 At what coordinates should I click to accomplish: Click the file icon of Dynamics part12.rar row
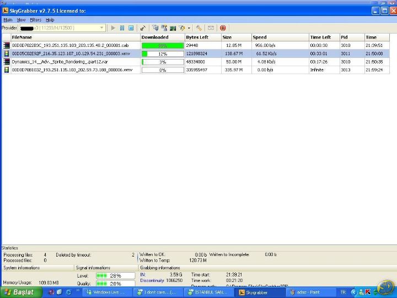[7, 62]
